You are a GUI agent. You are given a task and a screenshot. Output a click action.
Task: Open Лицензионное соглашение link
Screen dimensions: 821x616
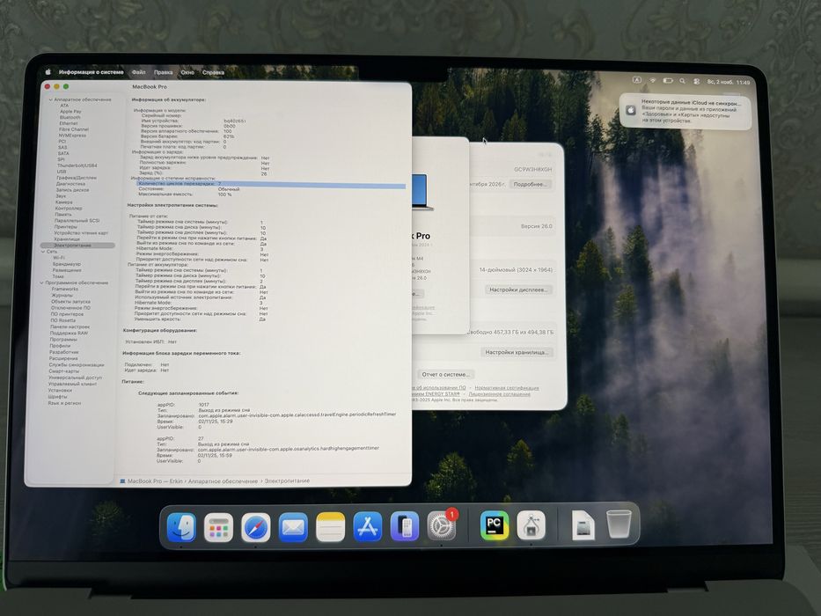499,394
